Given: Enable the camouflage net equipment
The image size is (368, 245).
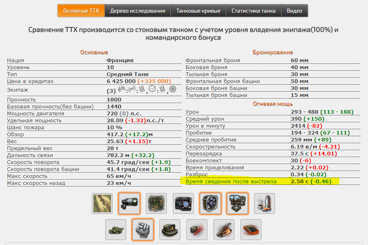Looking at the screenshot, I should [x=156, y=203].
